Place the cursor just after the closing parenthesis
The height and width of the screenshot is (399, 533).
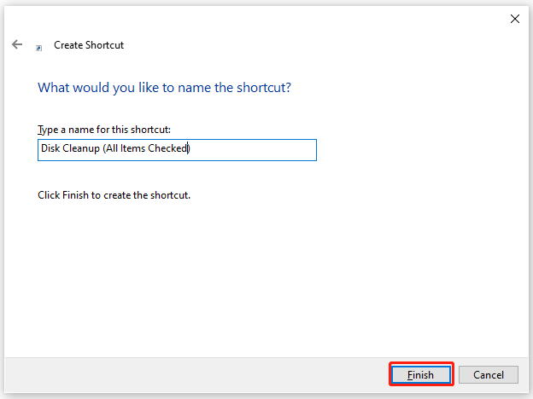[x=191, y=149]
